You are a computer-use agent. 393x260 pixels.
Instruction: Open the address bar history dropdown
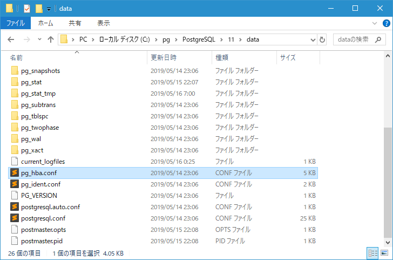(x=313, y=39)
